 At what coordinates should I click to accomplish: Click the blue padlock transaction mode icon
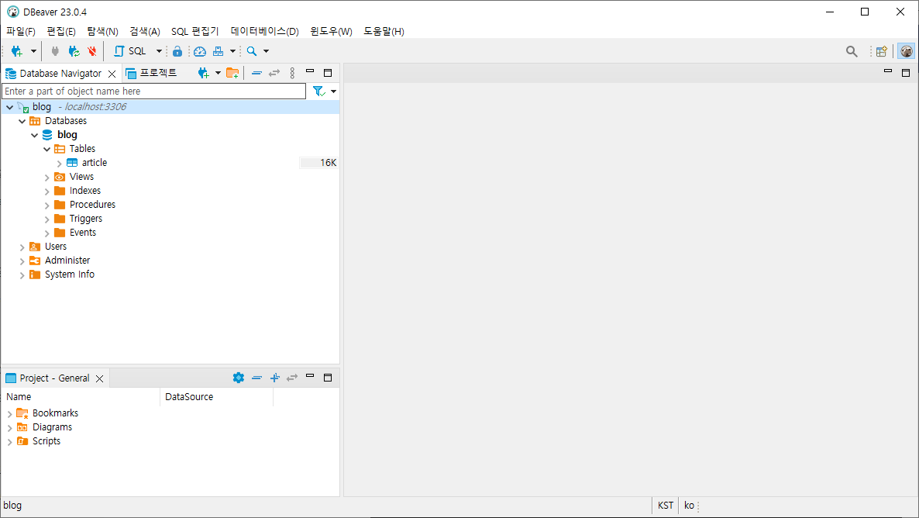[x=177, y=52]
